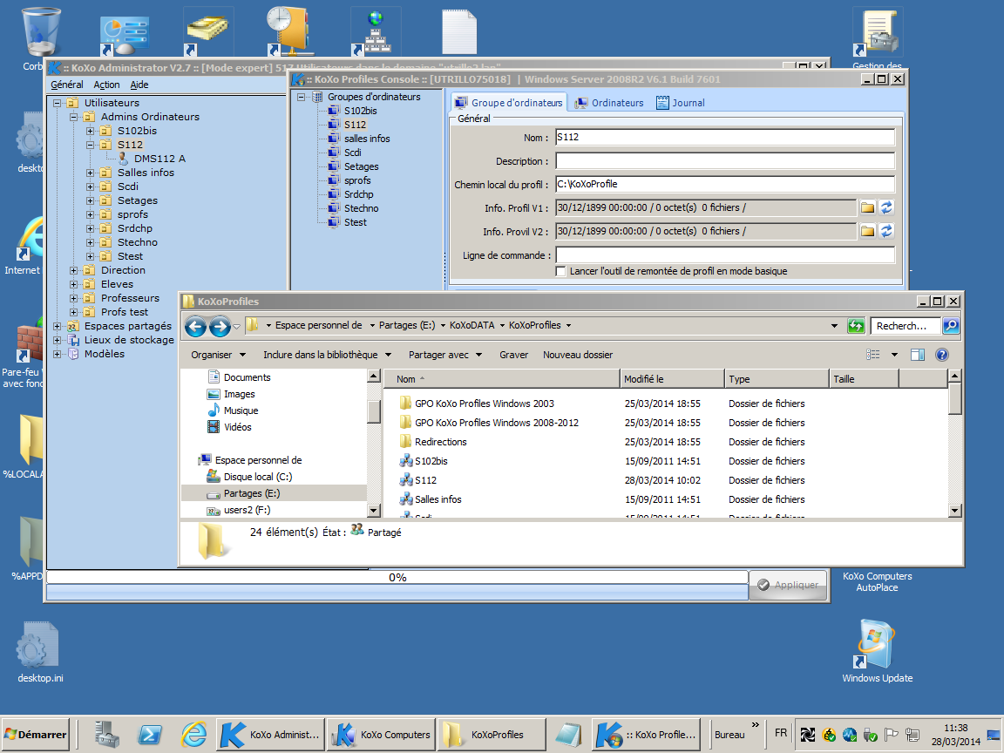Click the FR language indicator in taskbar
This screenshot has height=753, width=1004.
tap(781, 733)
